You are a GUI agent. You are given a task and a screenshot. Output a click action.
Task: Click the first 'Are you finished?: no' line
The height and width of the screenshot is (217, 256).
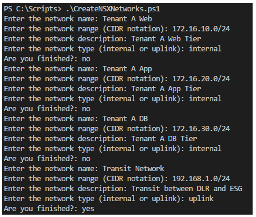47,59
